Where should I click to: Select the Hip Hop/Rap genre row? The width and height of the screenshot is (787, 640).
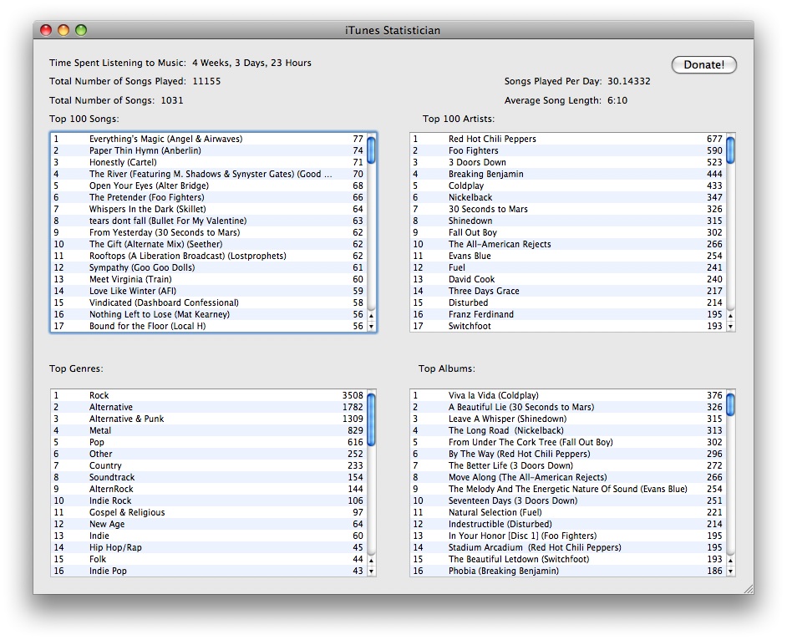208,547
